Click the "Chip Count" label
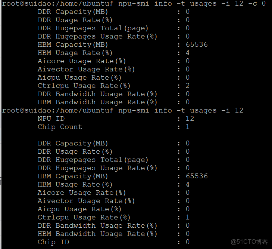 point(60,127)
